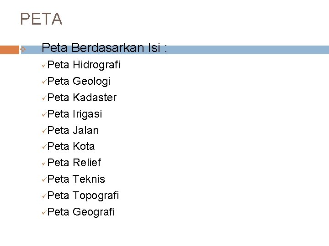Viewport: 329px width, 246px height.
Task: Select the Peta Kadaster list item text
Action: 82,97
